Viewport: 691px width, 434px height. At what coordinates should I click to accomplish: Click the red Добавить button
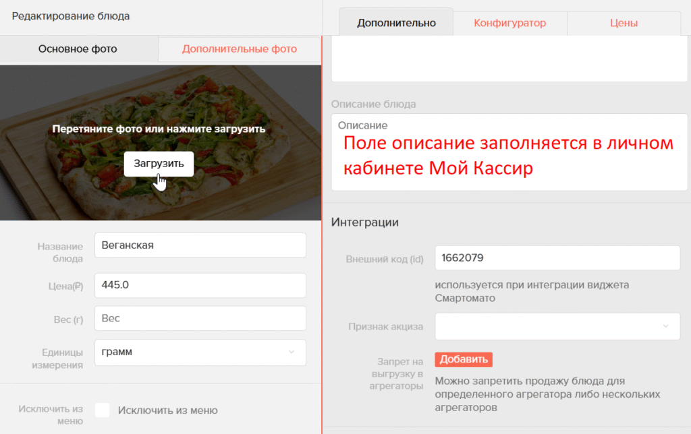pyautogui.click(x=464, y=359)
